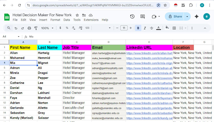The height and width of the screenshot is (122, 214).
Task: Open the Data menu
Action: pos(67,20)
